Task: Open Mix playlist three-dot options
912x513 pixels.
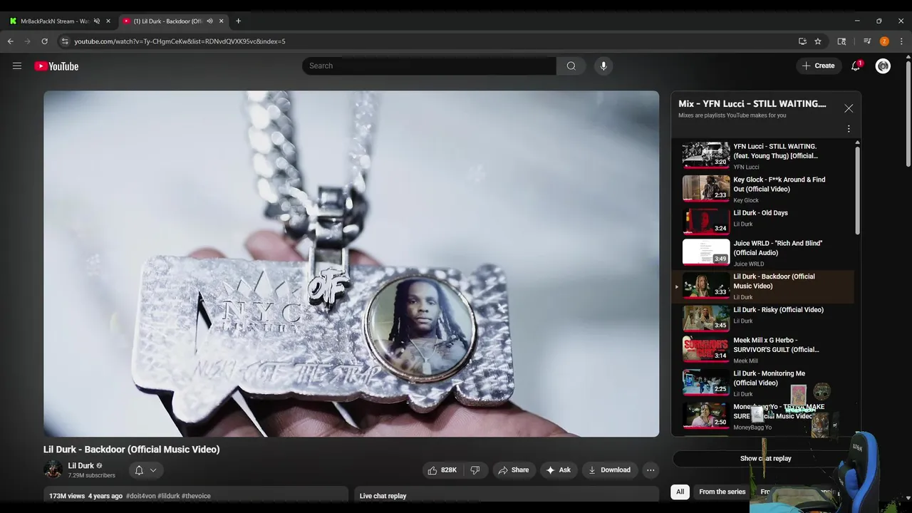Action: [849, 129]
